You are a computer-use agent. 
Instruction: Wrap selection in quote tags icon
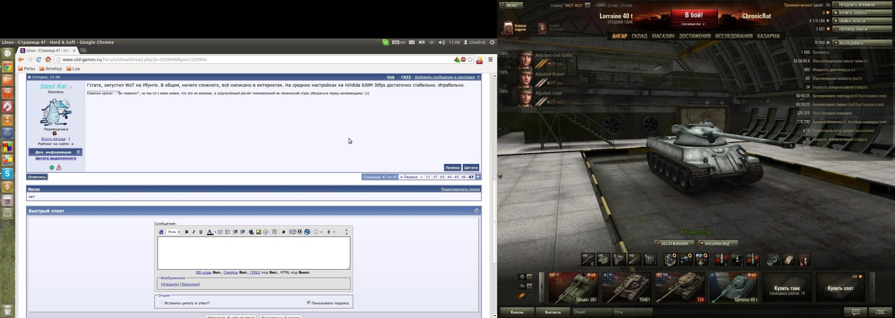pyautogui.click(x=275, y=232)
